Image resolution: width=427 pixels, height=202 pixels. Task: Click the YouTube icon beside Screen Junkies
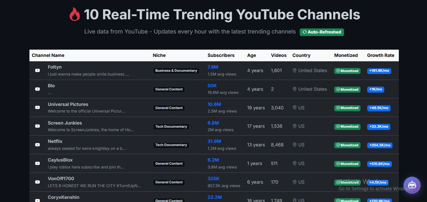[37, 126]
